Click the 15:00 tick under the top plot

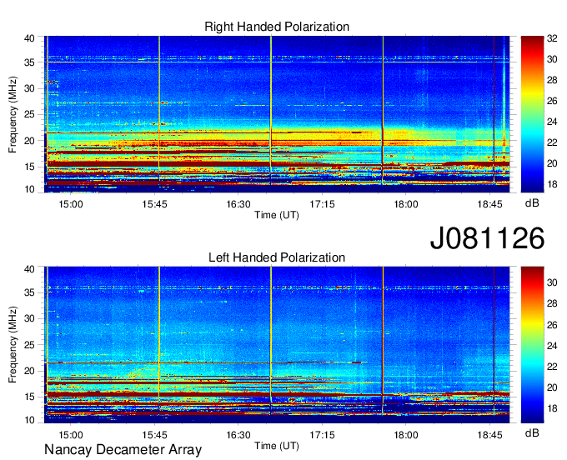coord(71,204)
